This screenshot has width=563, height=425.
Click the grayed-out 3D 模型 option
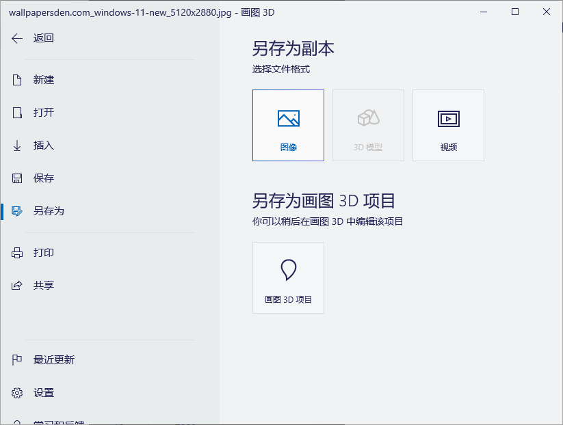pyautogui.click(x=368, y=125)
